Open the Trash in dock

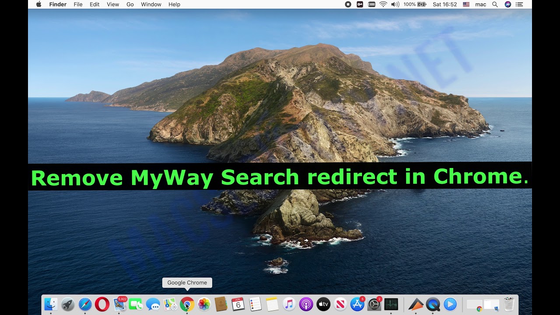click(x=509, y=304)
